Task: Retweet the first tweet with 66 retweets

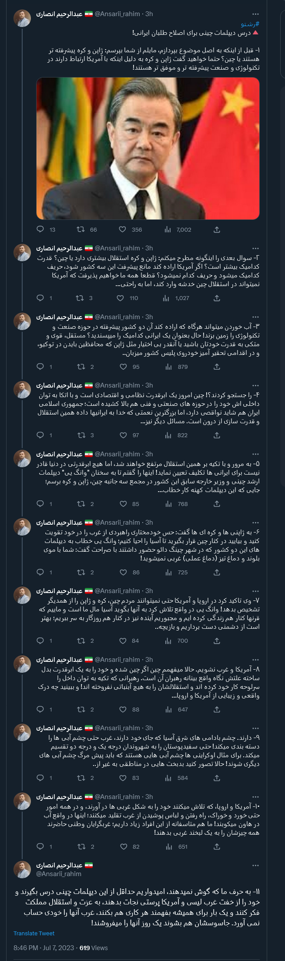Action: [81, 229]
